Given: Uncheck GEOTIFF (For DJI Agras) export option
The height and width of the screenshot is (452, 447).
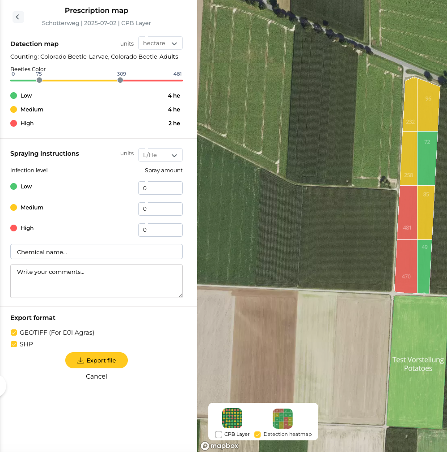Looking at the screenshot, I should (14, 333).
